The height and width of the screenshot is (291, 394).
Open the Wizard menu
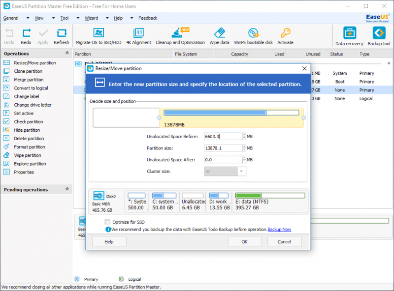[91, 18]
